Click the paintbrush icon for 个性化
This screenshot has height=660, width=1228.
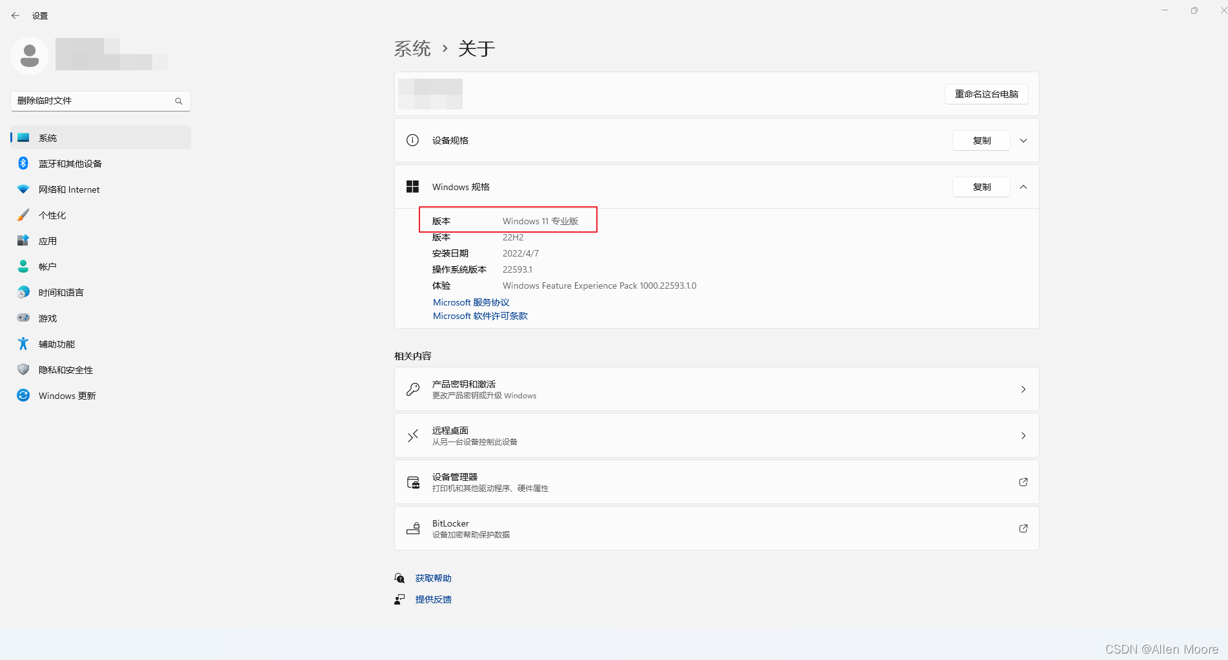pyautogui.click(x=23, y=215)
